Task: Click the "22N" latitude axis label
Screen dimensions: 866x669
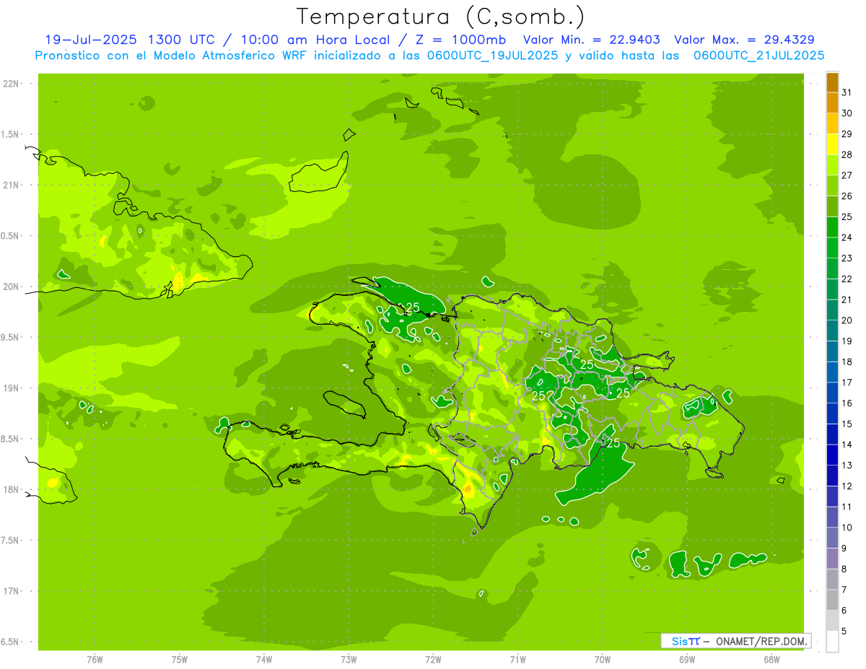Action: [x=10, y=84]
